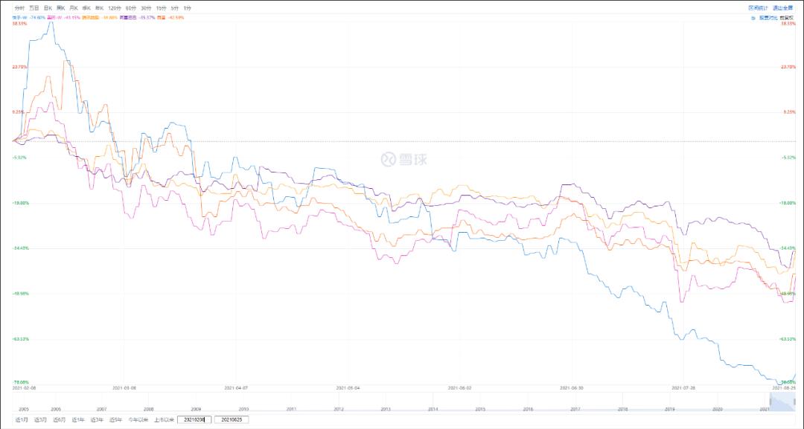The height and width of the screenshot is (429, 804).
Task: Select the 月K monthly chart tab
Action: tap(74, 7)
